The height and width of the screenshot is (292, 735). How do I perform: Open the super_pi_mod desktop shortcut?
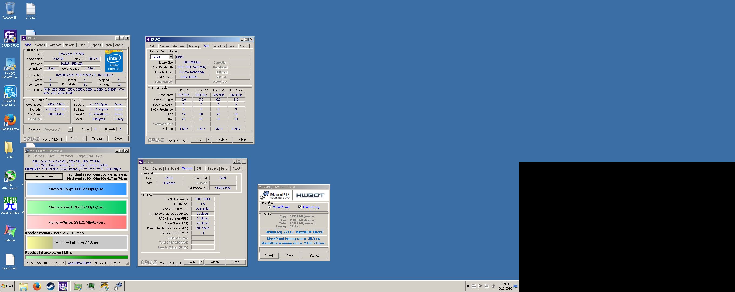(10, 205)
